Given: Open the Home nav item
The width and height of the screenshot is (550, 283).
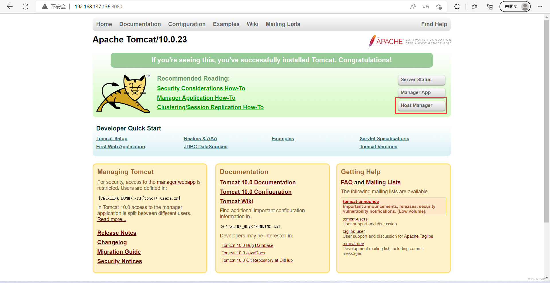Looking at the screenshot, I should pos(104,24).
